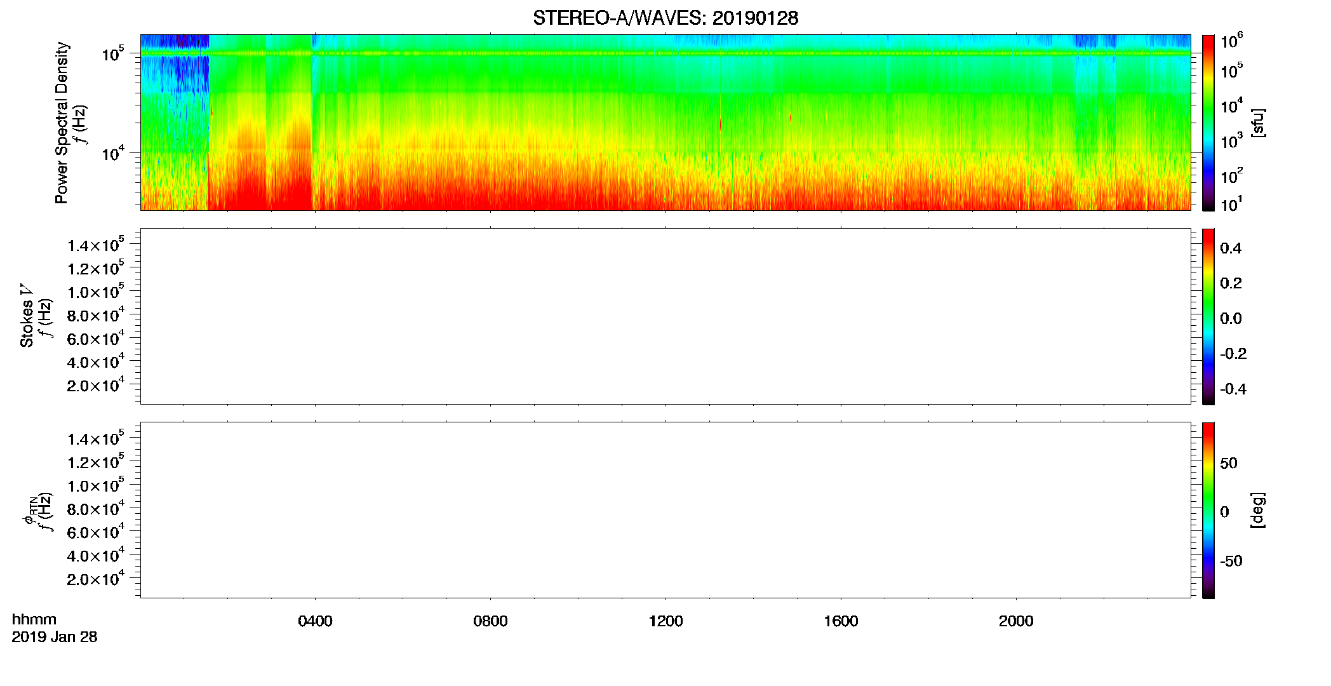Click the 10^5 tick label on the spectrogram frequency axis

tap(113, 54)
